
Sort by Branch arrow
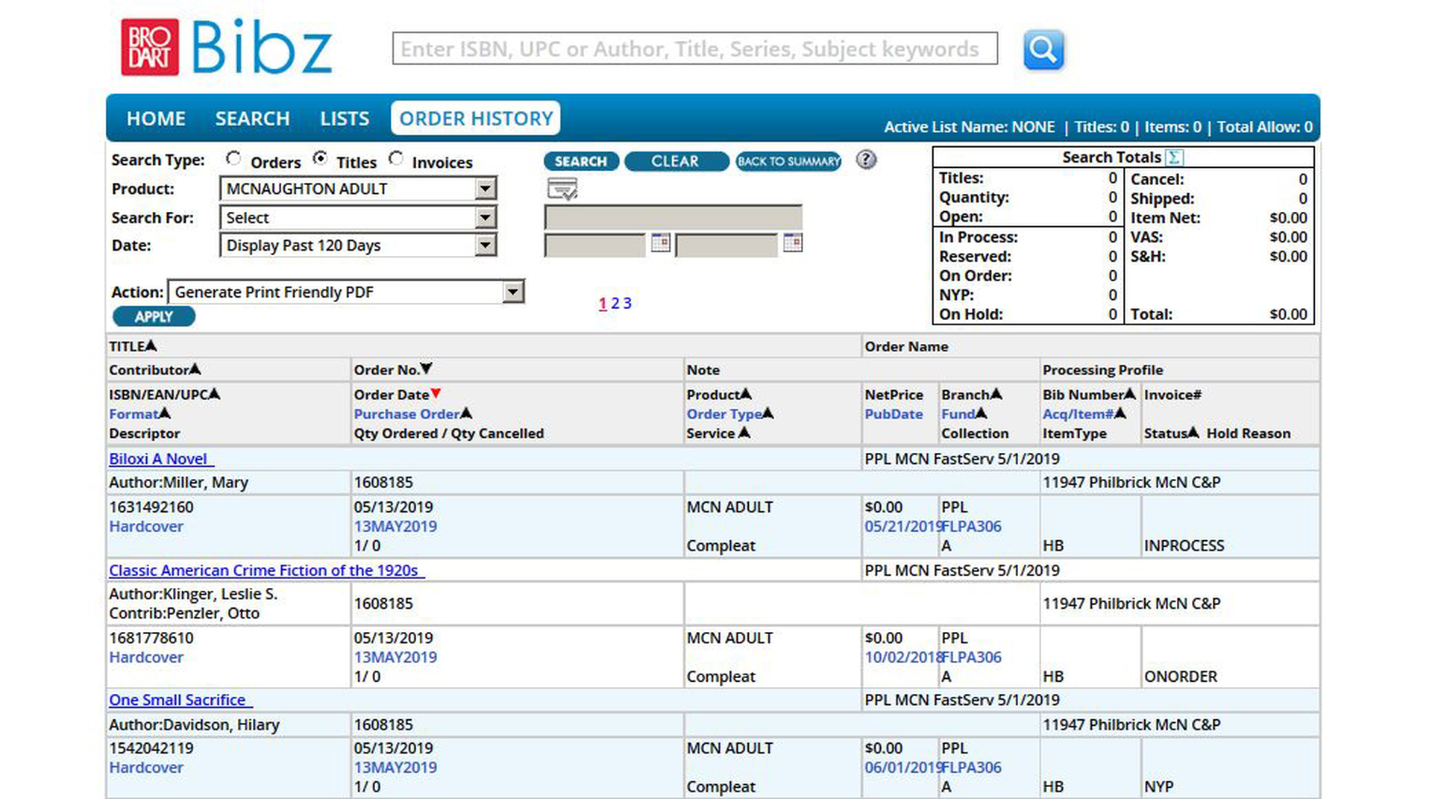pos(996,393)
